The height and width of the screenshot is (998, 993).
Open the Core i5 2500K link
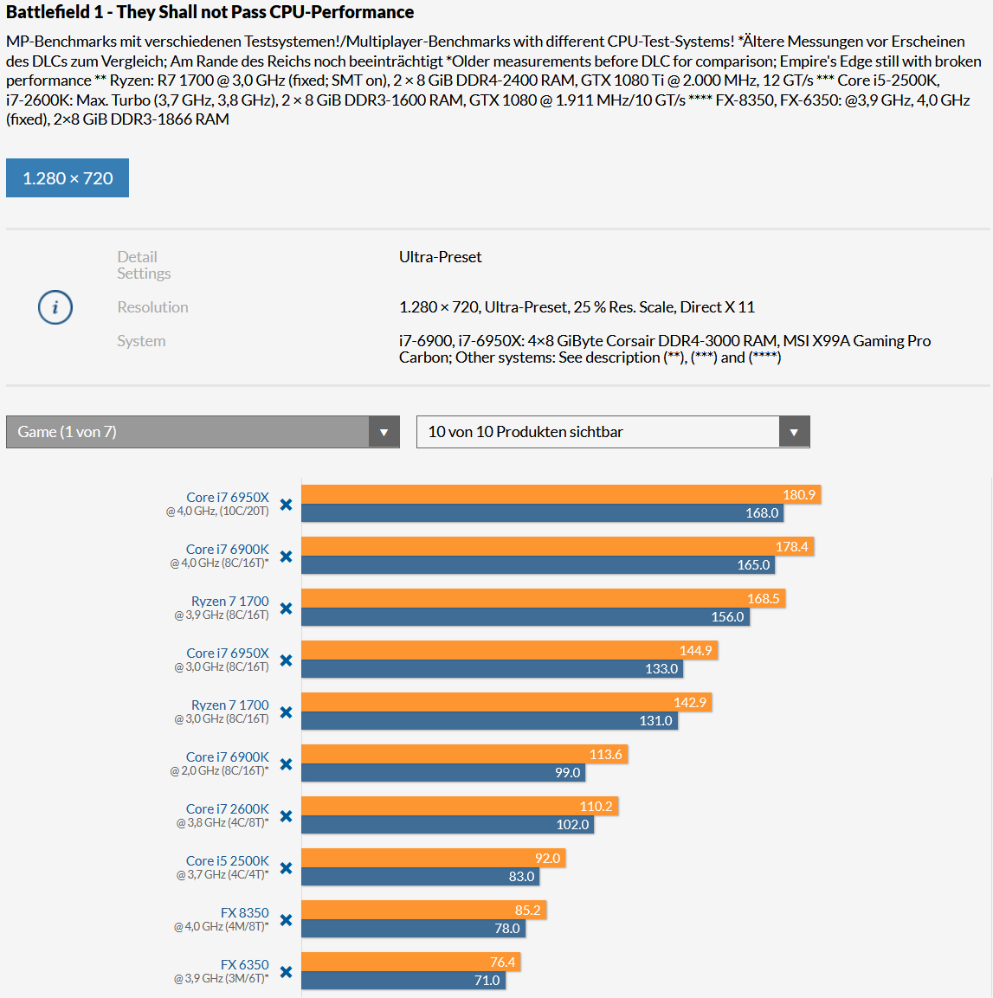click(227, 860)
